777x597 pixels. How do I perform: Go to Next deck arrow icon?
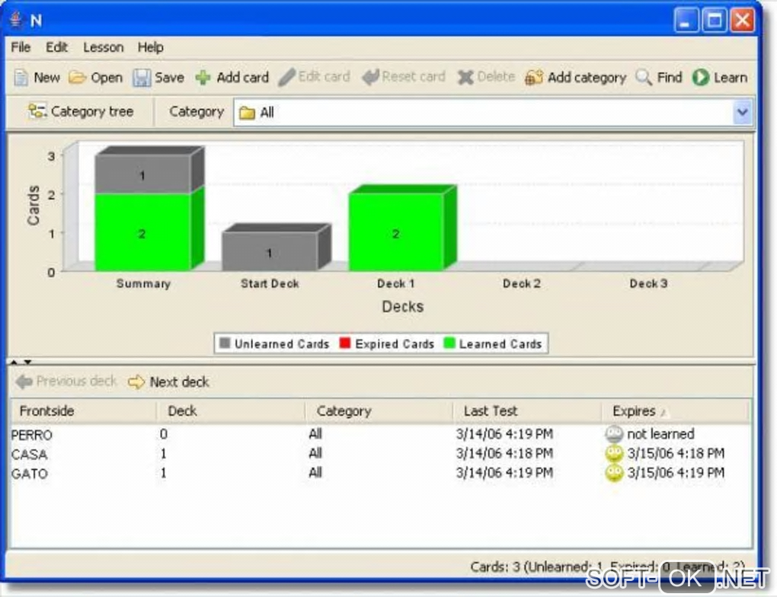136,382
